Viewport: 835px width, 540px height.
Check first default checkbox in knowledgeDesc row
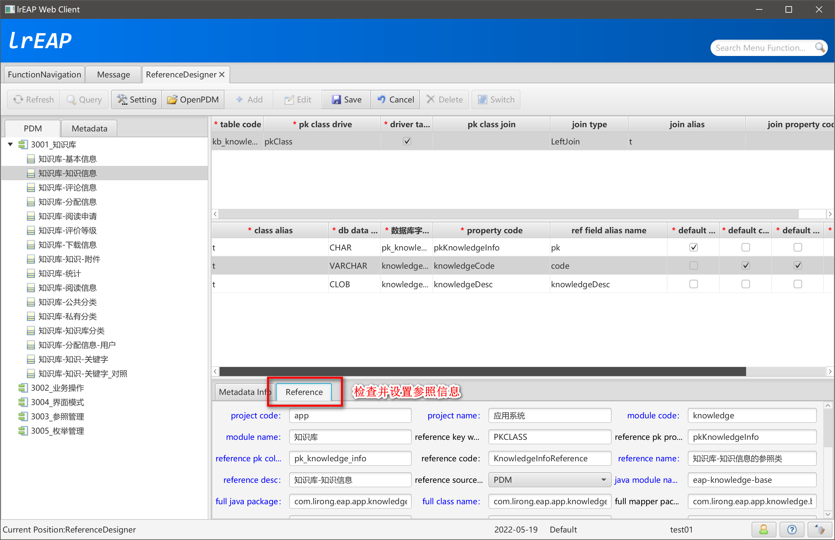tap(693, 284)
